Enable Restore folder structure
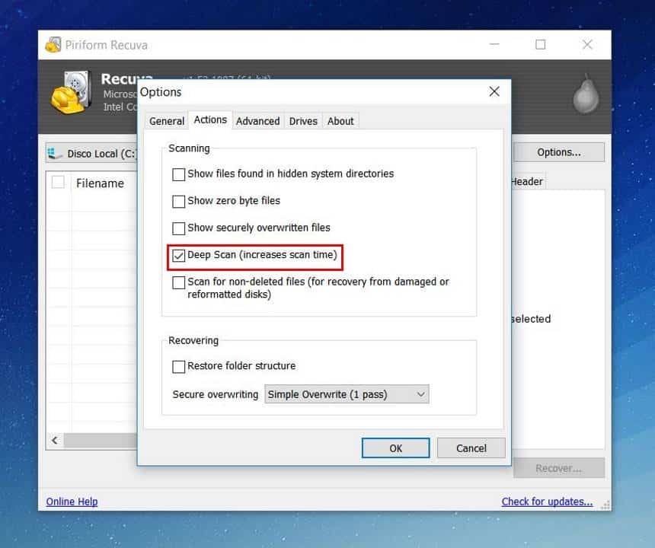Image resolution: width=655 pixels, height=548 pixels. click(179, 366)
